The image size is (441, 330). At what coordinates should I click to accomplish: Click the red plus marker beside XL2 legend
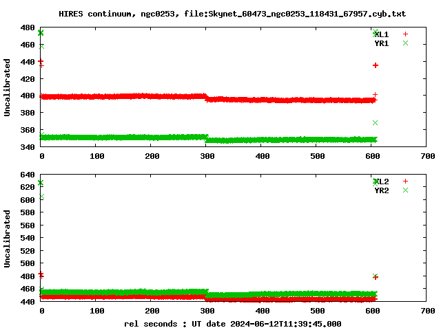click(405, 181)
